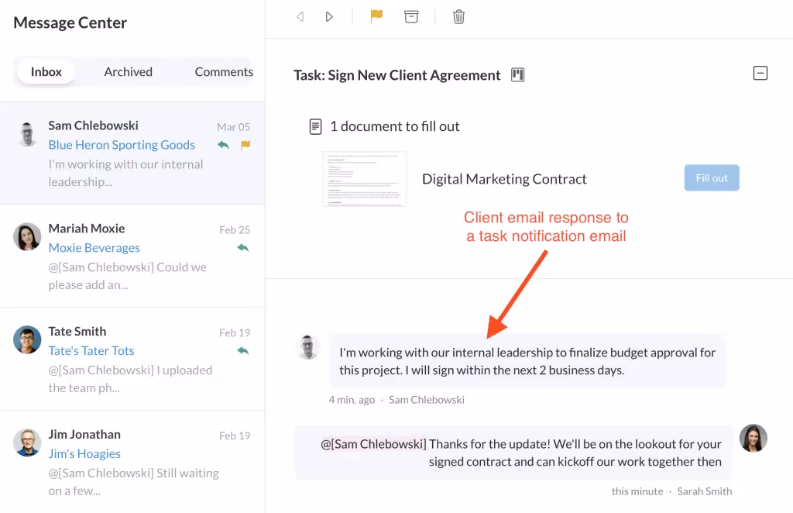The width and height of the screenshot is (793, 513).
Task: Click '4 min. ago' timestamp
Action: tap(352, 400)
